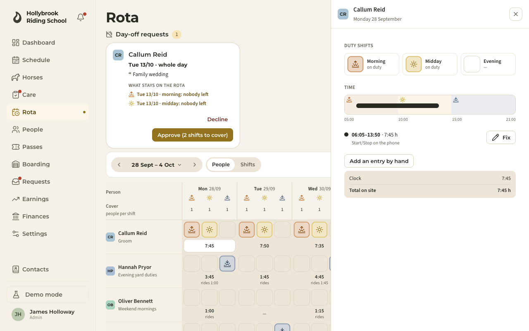Add an entry by hand
The height and width of the screenshot is (331, 529).
pyautogui.click(x=379, y=161)
